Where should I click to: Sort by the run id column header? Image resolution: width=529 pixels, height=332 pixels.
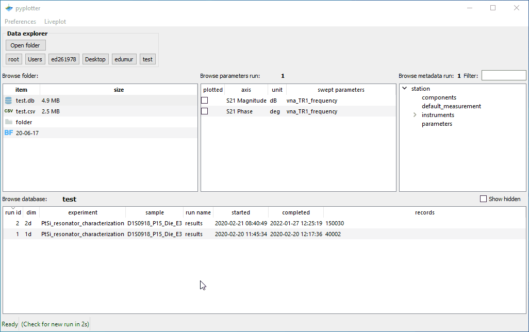click(x=13, y=212)
